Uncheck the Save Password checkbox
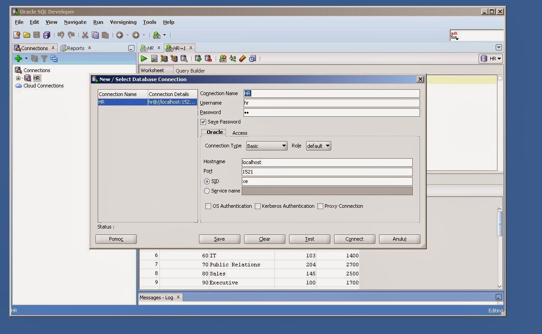This screenshot has width=542, height=334. pyautogui.click(x=203, y=122)
